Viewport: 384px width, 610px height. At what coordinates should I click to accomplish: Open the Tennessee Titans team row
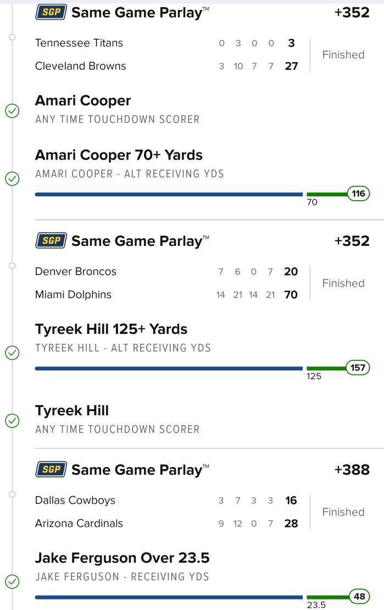point(79,43)
